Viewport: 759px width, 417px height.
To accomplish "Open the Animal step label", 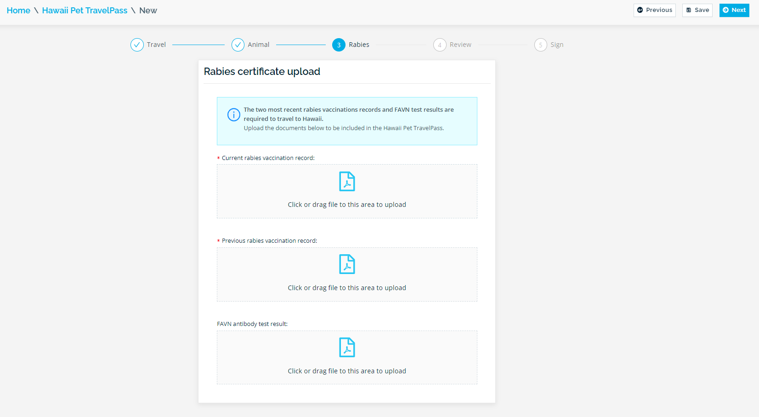I will [x=259, y=45].
